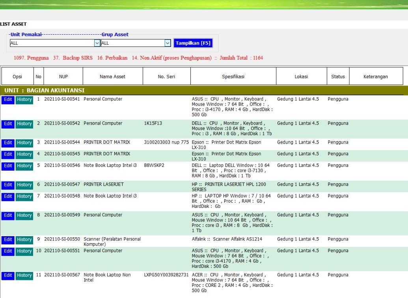Image resolution: width=408 pixels, height=298 pixels.
Task: Click asset name PRINTER LASERJET
Action: (x=104, y=184)
